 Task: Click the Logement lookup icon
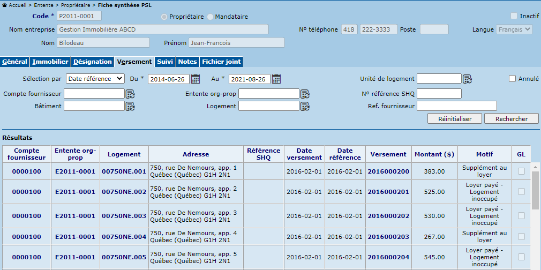(x=305, y=106)
